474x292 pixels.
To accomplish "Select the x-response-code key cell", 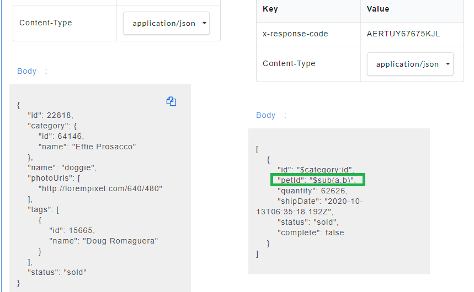I will (x=308, y=34).
